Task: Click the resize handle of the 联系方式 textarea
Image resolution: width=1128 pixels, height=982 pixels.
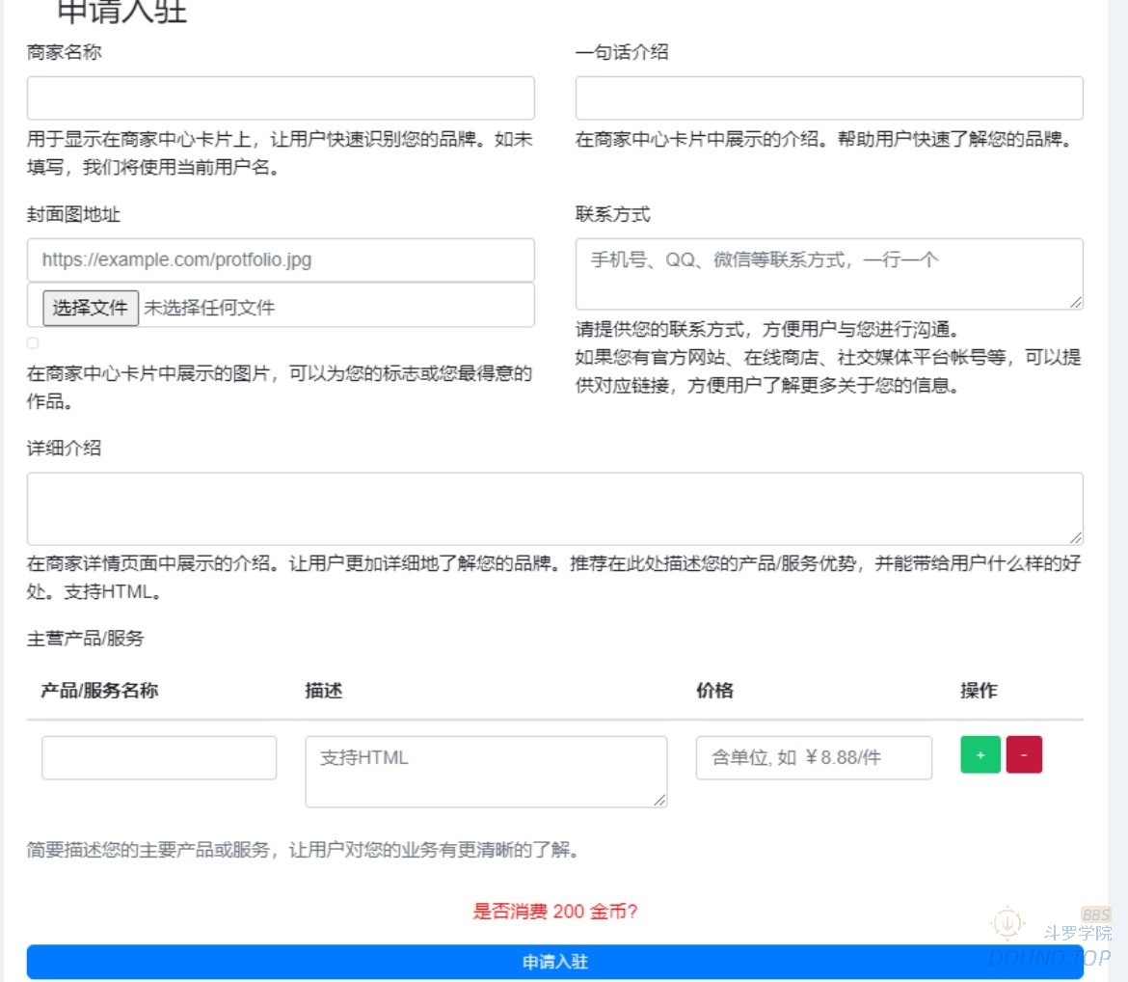Action: [1075, 302]
